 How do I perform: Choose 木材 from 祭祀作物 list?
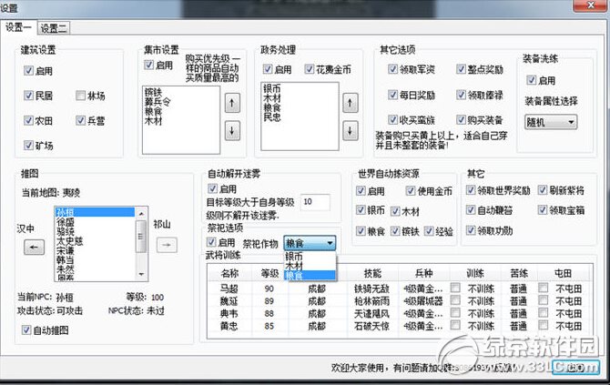coord(310,266)
